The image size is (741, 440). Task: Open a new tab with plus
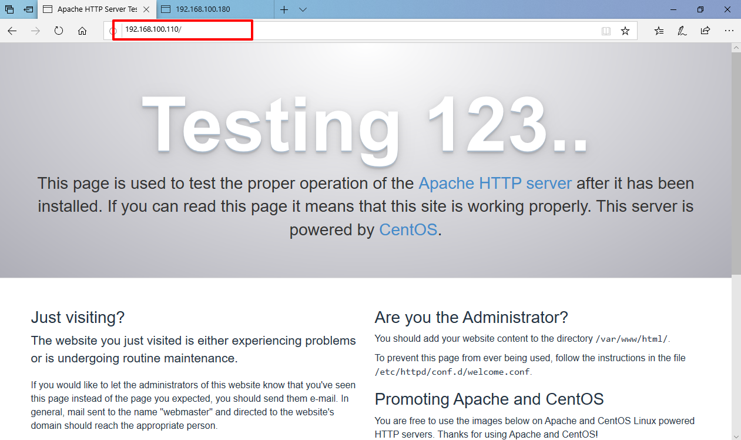pyautogui.click(x=284, y=9)
